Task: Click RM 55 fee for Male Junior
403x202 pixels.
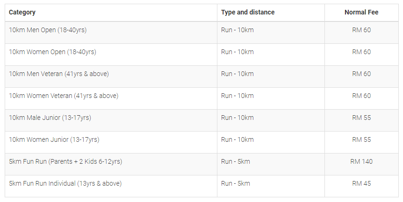Action: (x=361, y=118)
